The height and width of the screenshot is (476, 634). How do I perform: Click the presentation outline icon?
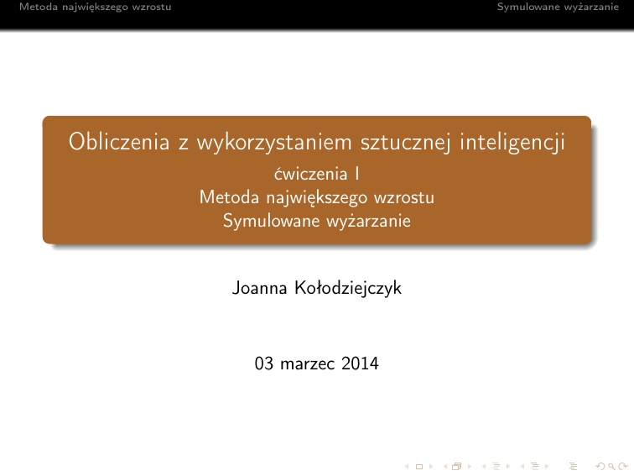click(573, 464)
